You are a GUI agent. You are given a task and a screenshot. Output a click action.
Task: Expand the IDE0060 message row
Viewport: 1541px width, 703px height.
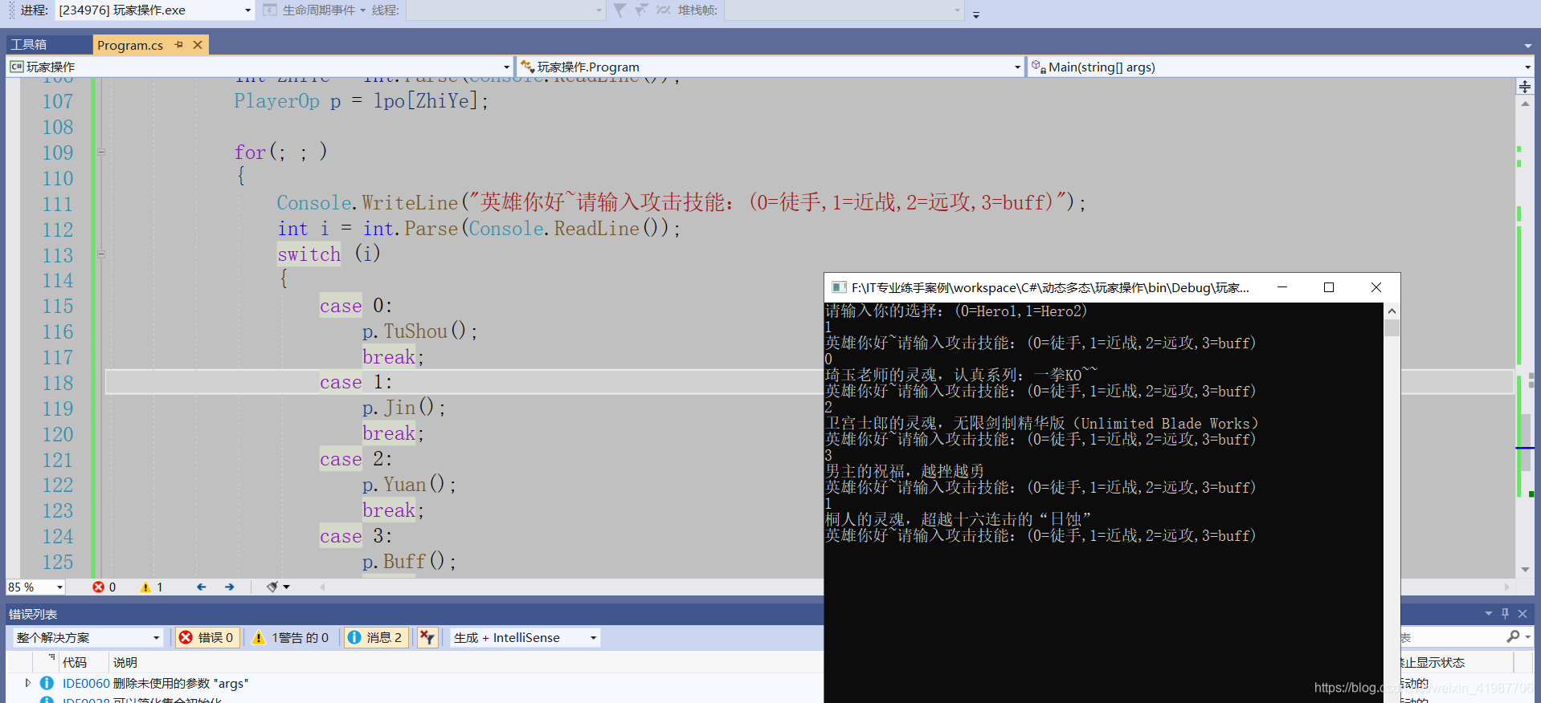(x=28, y=683)
